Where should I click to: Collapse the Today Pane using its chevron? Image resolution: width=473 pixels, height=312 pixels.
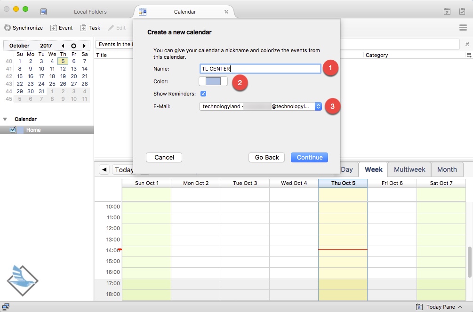click(x=460, y=306)
